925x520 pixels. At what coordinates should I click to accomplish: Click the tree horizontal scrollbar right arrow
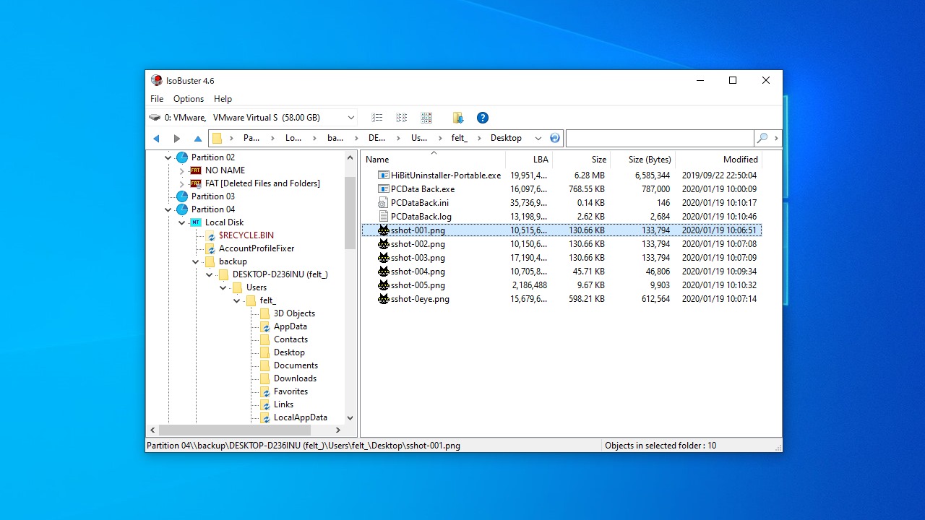pos(337,430)
